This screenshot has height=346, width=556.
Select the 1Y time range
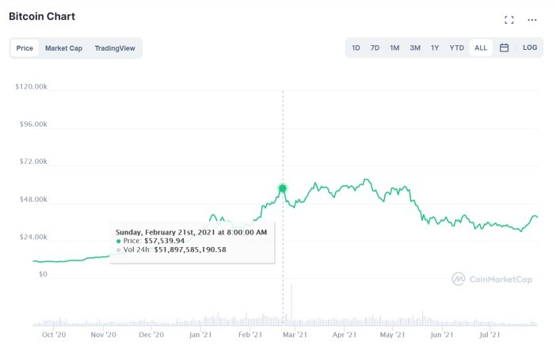pos(435,48)
